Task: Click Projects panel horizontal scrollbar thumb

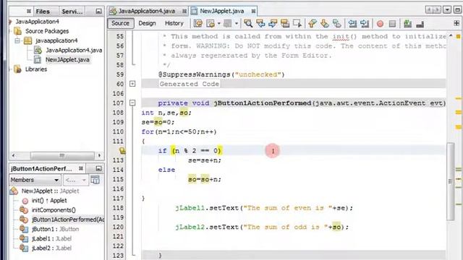Action: click(62, 155)
